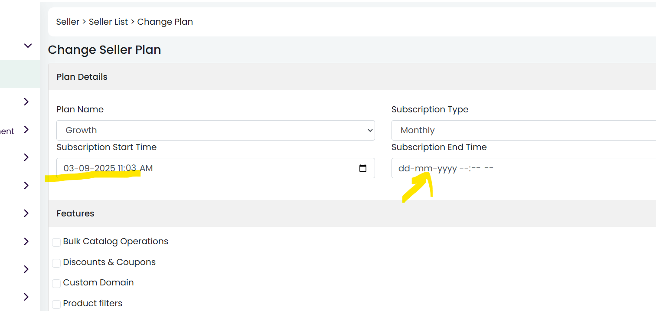This screenshot has width=656, height=311.
Task: Click the 03-09-2025 date in Subscription Start Time
Action: pyautogui.click(x=89, y=168)
